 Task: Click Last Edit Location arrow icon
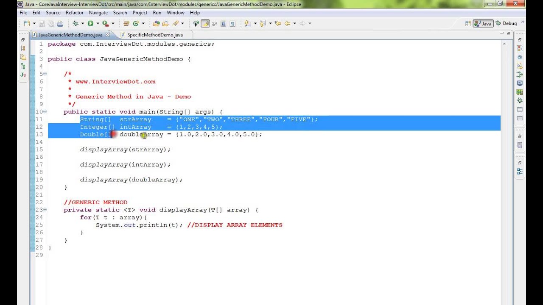coord(278,24)
